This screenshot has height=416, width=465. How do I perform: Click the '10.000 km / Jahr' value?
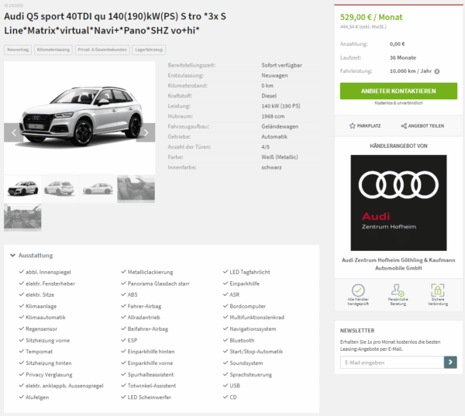411,71
